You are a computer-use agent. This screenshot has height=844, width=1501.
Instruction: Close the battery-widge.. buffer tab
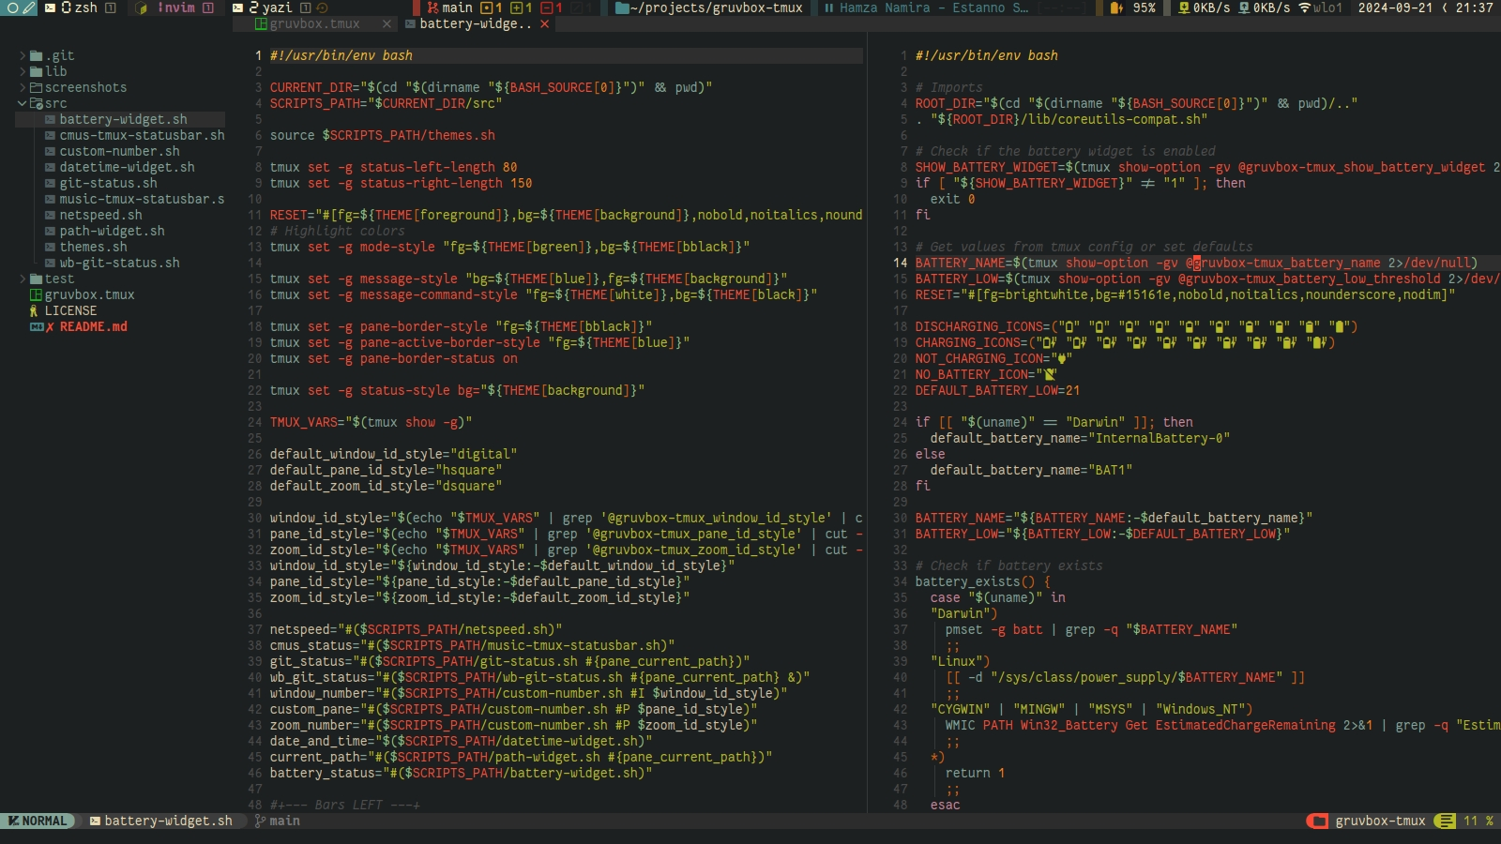[544, 23]
